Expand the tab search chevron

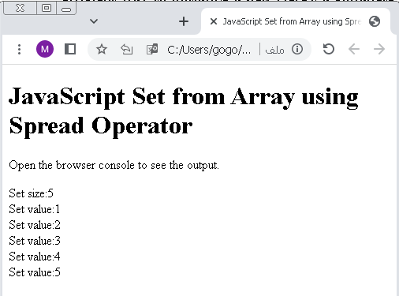(94, 21)
